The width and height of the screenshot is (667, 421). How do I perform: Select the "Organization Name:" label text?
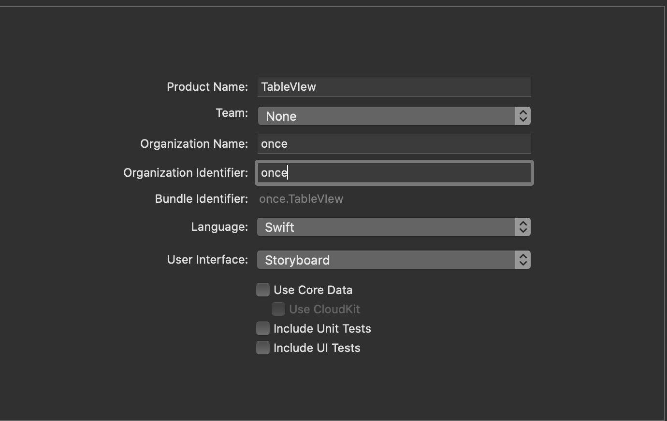(194, 144)
